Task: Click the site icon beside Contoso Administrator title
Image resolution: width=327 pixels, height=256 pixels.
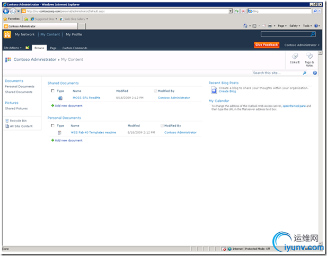Action: coord(8,60)
